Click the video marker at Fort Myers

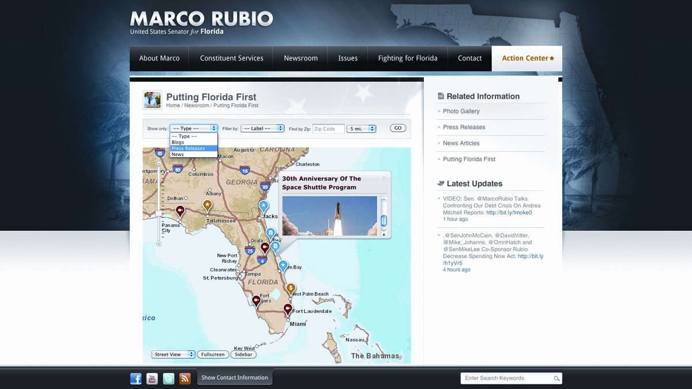click(256, 301)
